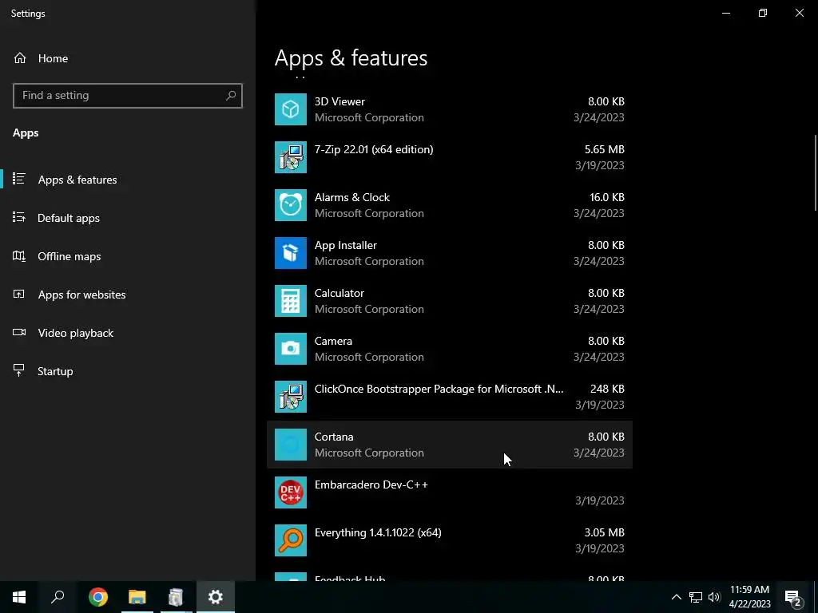The height and width of the screenshot is (613, 818).
Task: Click the 3.05 MB size of Everything
Action: click(604, 532)
